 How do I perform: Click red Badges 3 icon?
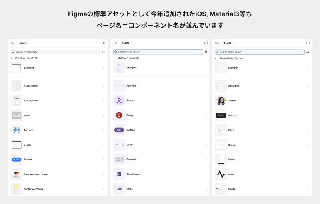(119, 115)
